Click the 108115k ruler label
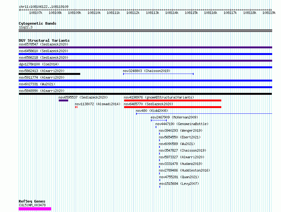281x212 pixels. point(191,13)
